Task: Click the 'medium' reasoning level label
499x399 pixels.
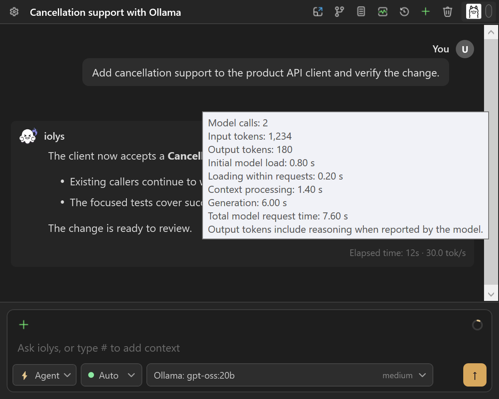Action: (398, 375)
